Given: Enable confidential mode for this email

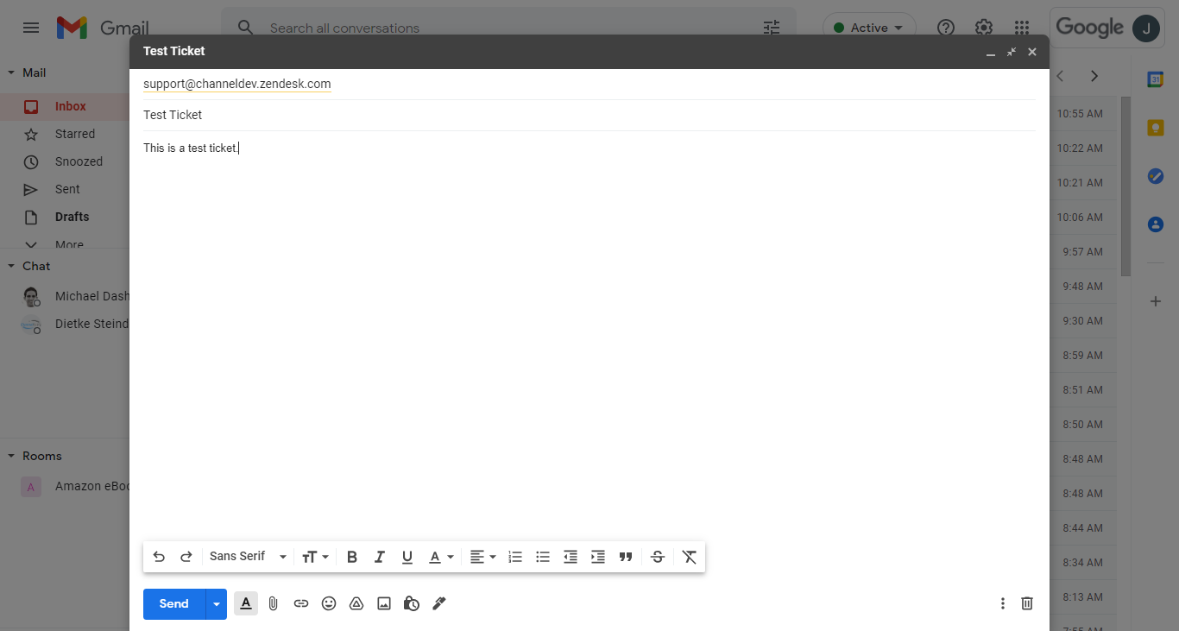Looking at the screenshot, I should pos(412,603).
